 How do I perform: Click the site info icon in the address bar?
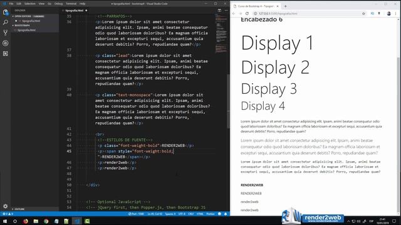(x=255, y=14)
